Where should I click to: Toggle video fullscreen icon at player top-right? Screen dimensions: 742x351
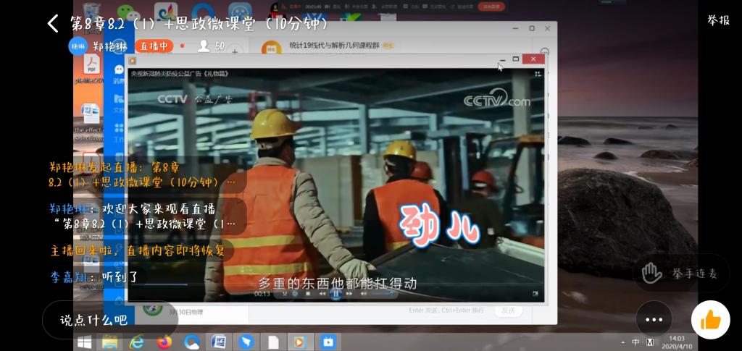coord(538,74)
